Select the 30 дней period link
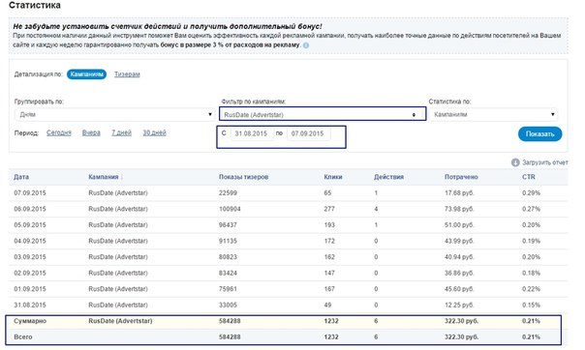Screen dimensions: 585x350 154,132
